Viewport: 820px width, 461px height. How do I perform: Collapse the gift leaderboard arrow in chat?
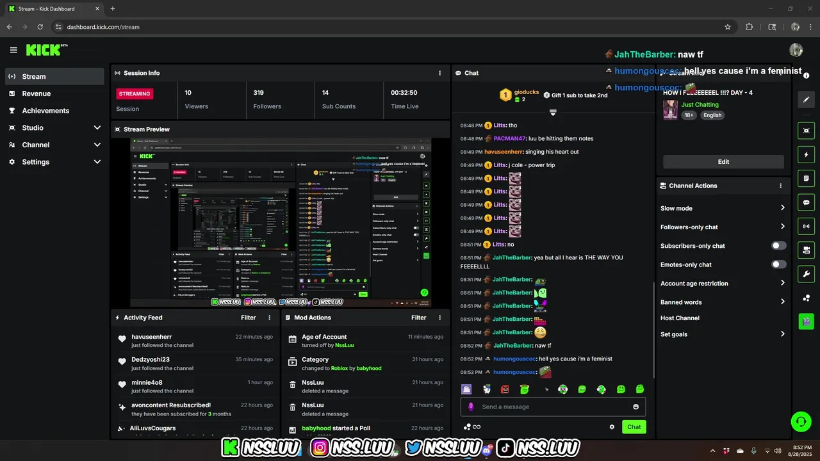click(553, 112)
